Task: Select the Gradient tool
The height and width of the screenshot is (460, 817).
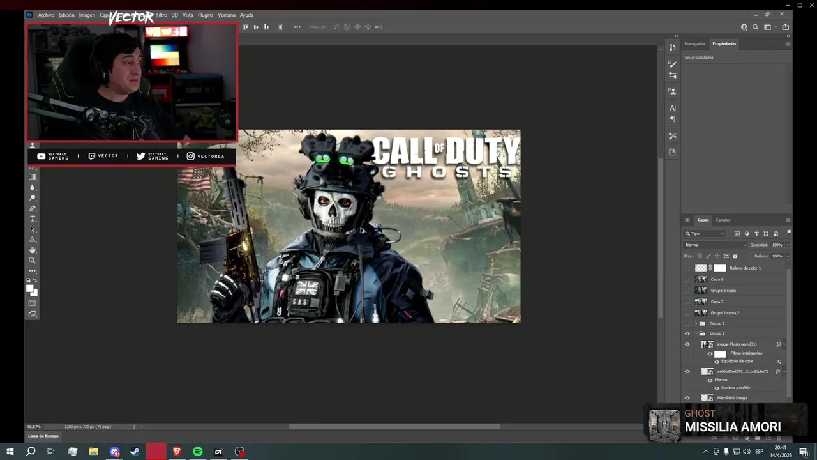Action: pos(33,177)
